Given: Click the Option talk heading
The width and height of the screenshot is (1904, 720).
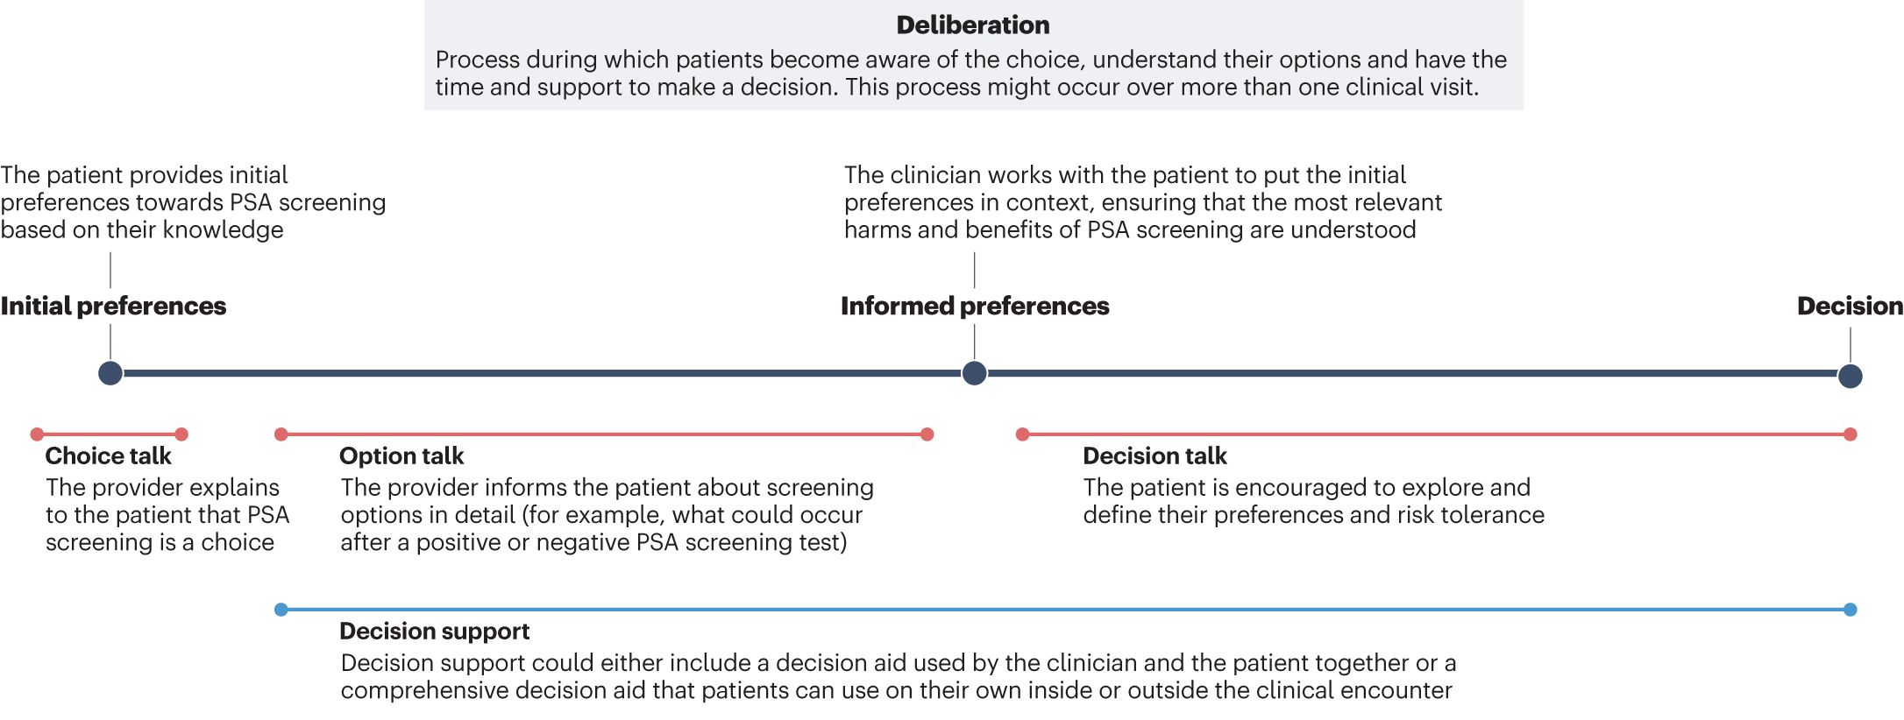Looking at the screenshot, I should coord(401,456).
